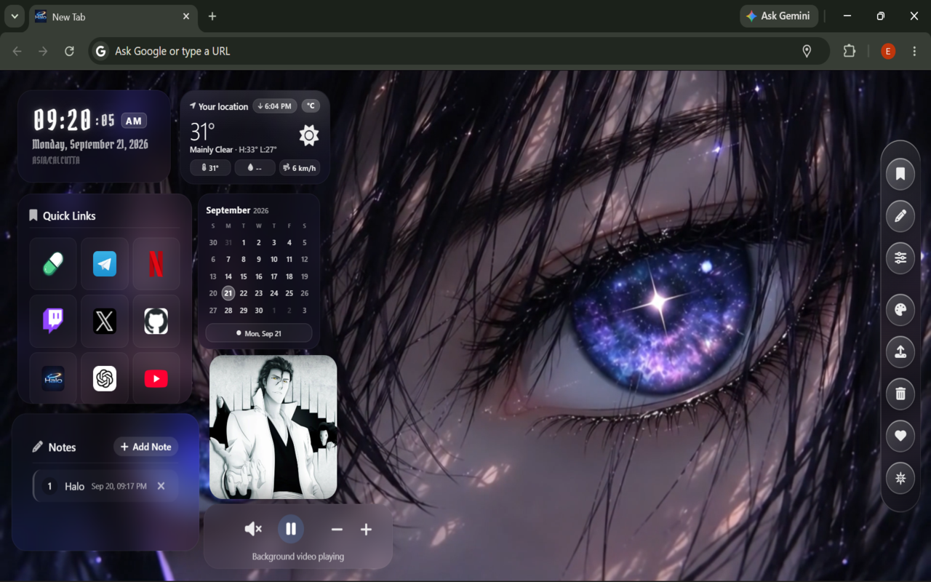This screenshot has width=931, height=582.
Task: Click the upload icon in the right sidebar
Action: coord(900,352)
